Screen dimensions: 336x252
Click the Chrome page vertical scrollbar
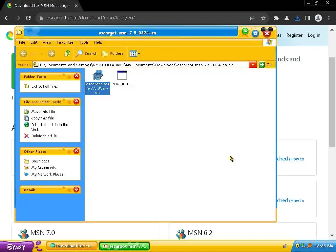click(x=332, y=102)
